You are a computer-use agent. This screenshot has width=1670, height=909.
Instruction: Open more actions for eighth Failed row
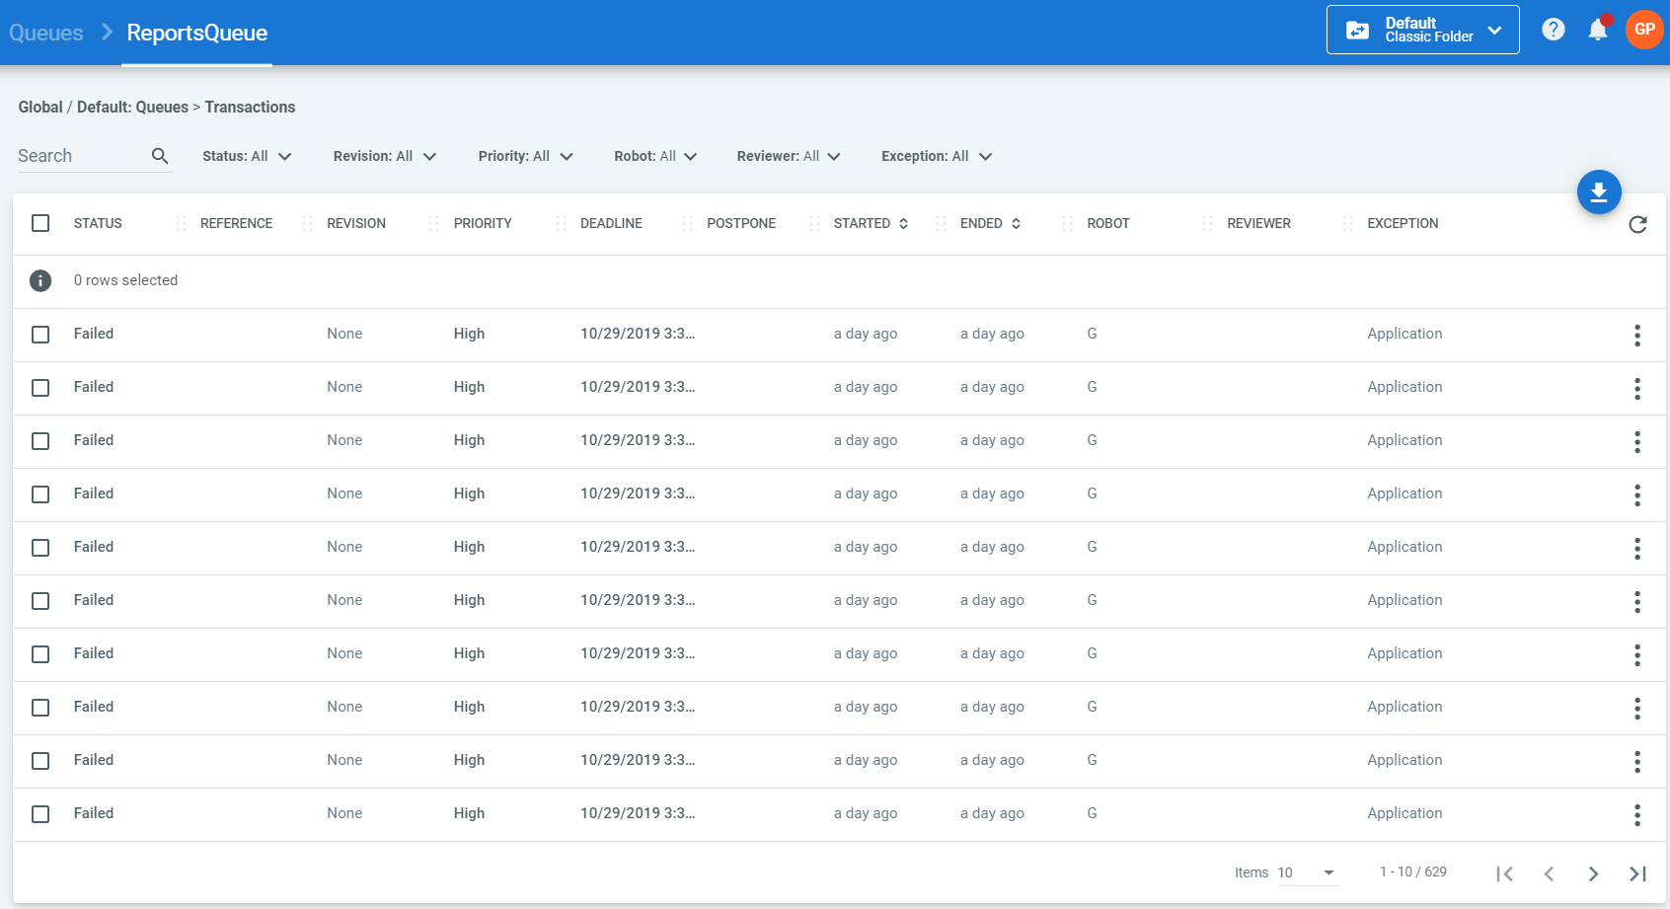pos(1637,709)
